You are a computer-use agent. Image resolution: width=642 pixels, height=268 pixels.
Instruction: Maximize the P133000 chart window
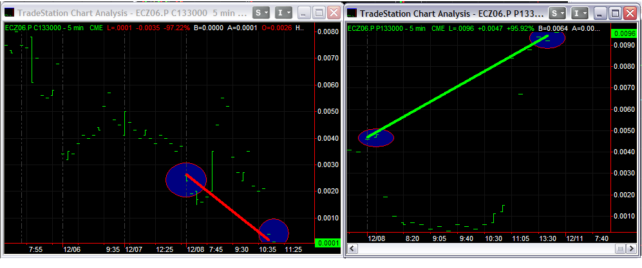(615, 13)
